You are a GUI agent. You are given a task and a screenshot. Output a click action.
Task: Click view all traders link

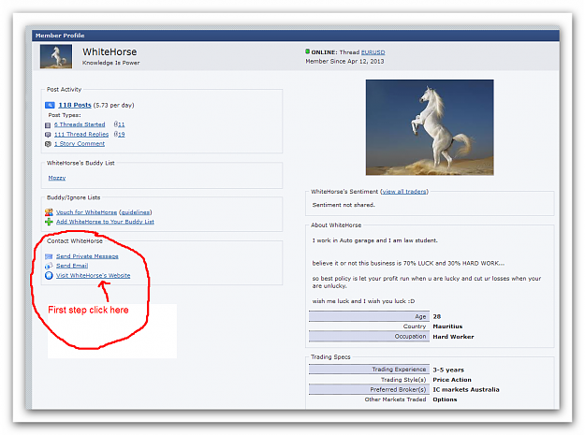coord(404,192)
